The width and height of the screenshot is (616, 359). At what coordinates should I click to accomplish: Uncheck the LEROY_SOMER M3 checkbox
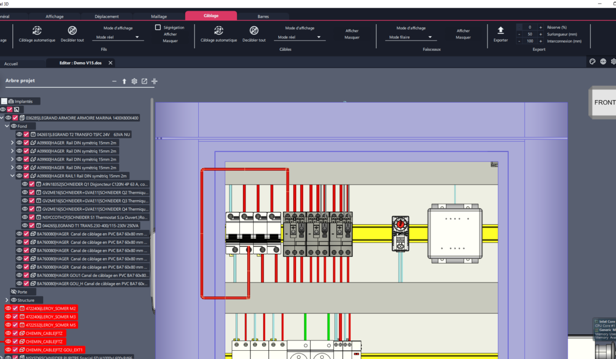coord(15,317)
